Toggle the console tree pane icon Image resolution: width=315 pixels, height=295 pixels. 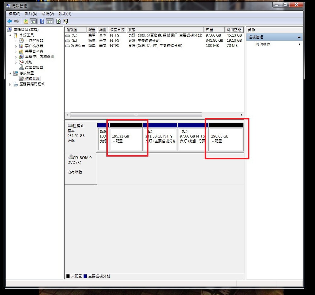pyautogui.click(x=33, y=21)
